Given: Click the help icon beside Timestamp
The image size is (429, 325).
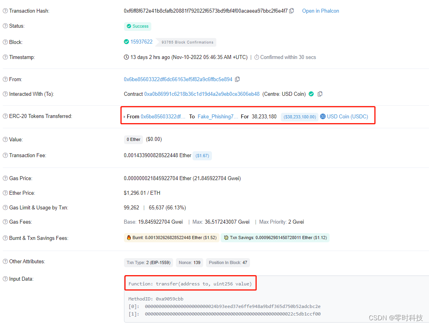Looking at the screenshot, I should [x=5, y=57].
